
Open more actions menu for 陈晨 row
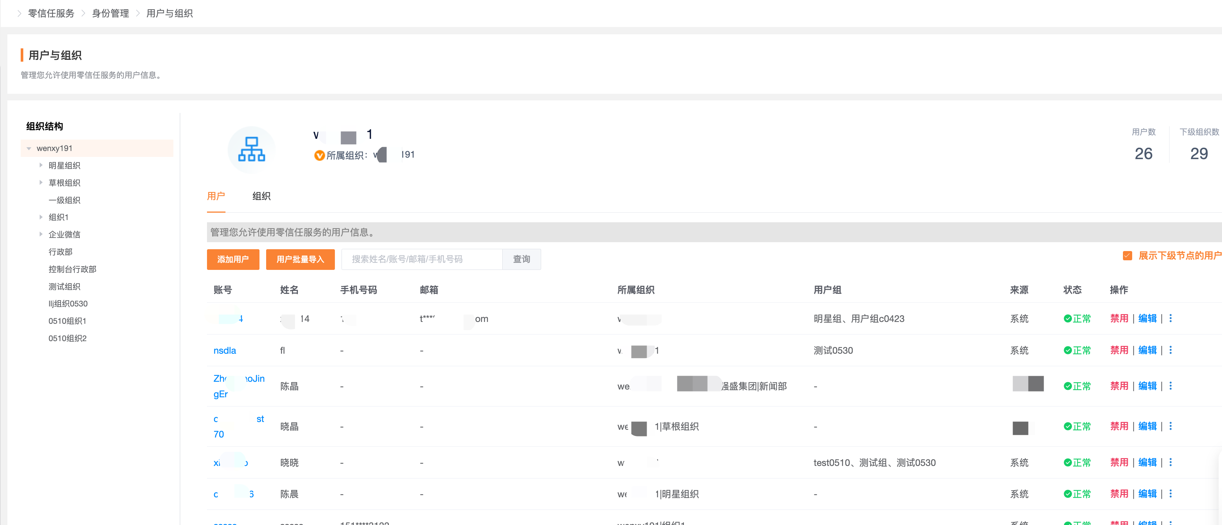coord(1170,494)
